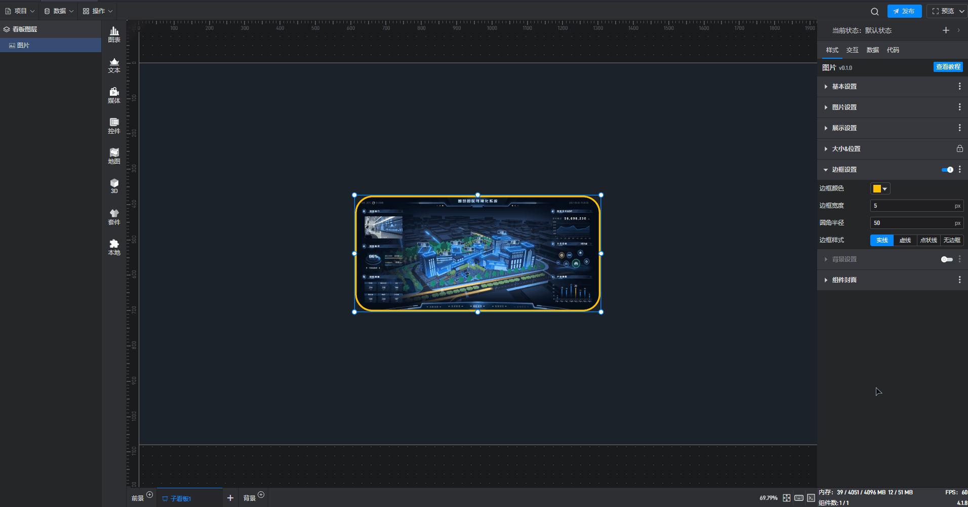
Task: Select the 文本 text component icon
Action: tap(114, 65)
